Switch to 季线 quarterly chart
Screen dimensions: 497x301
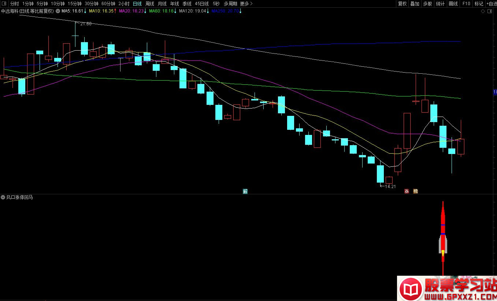coord(187,4)
